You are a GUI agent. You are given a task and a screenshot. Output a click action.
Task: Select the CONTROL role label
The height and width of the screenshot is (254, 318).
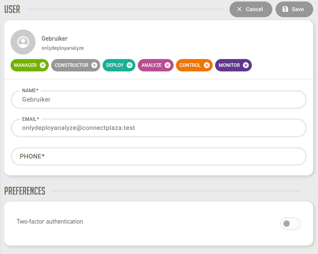point(190,65)
